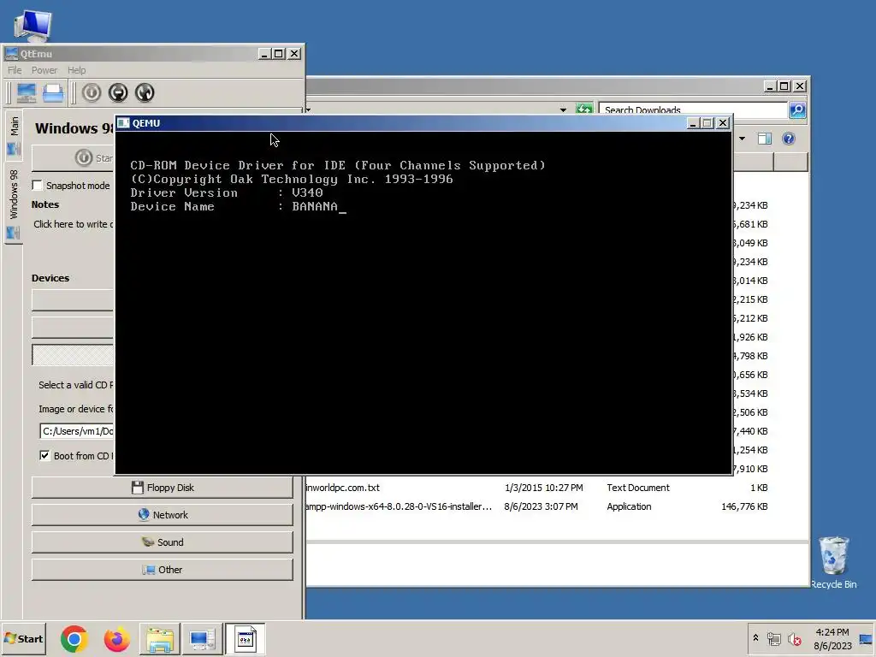Open the QtEmu File menu
The width and height of the screenshot is (876, 657).
click(15, 70)
